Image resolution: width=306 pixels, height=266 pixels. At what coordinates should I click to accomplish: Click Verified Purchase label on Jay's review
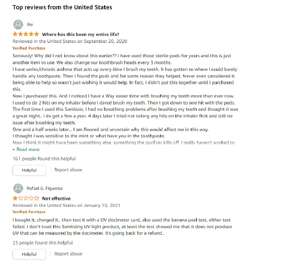(x=29, y=48)
